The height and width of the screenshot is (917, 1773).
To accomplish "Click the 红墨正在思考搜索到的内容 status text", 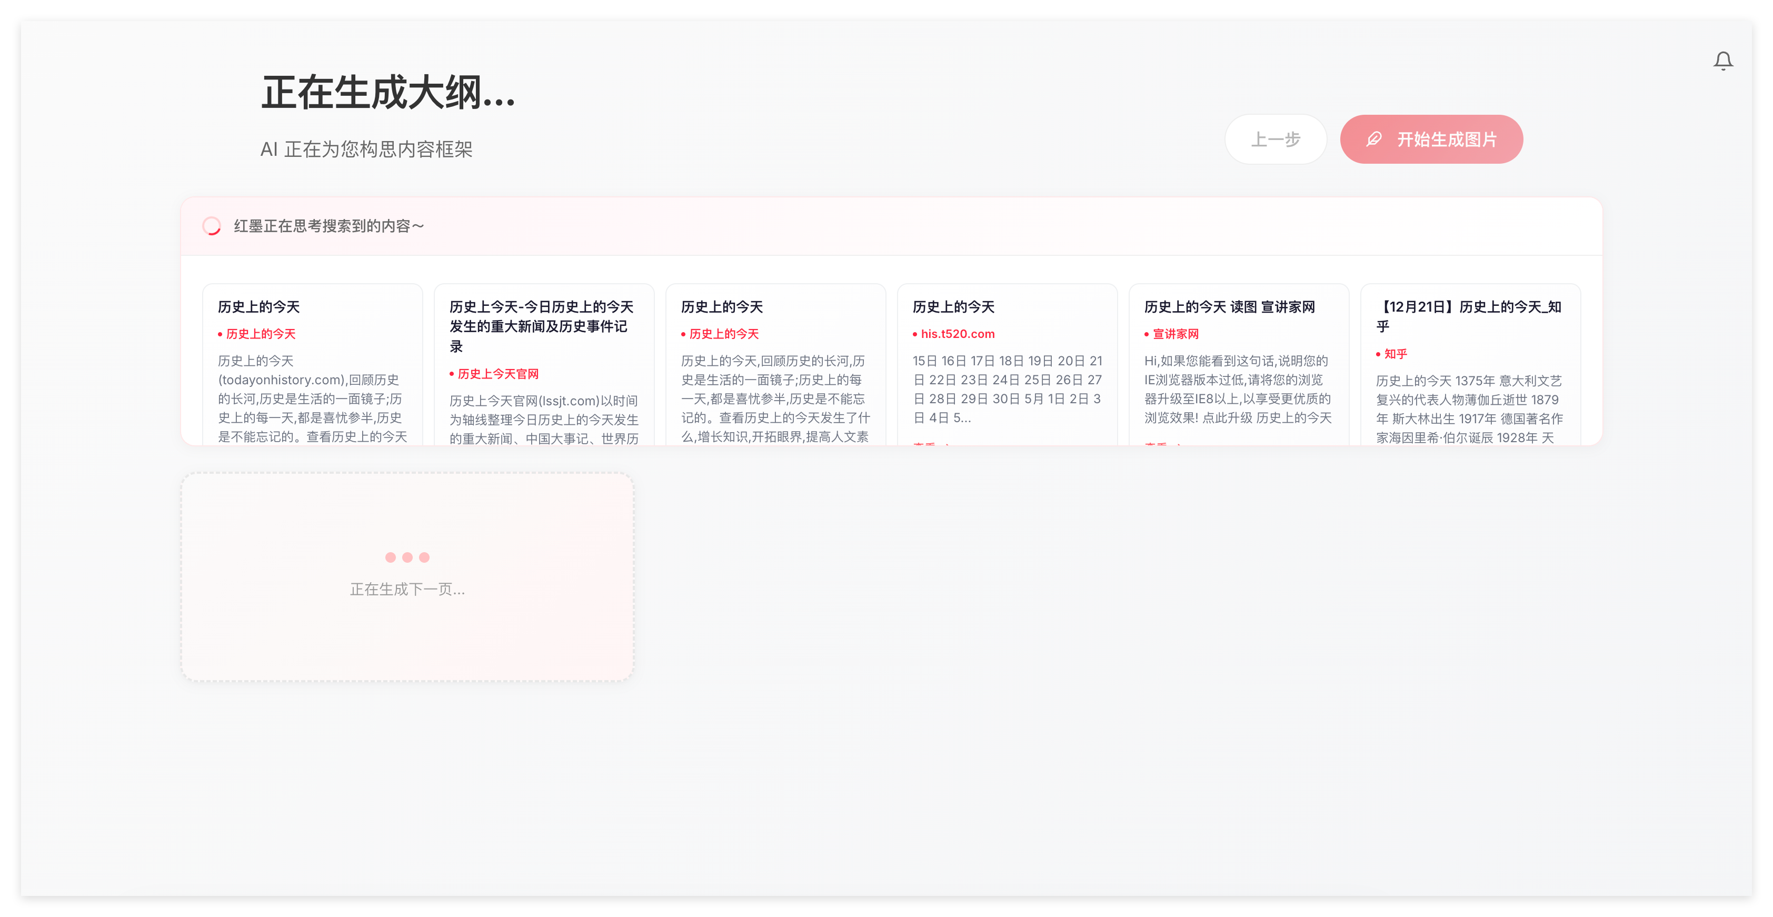I will click(329, 226).
